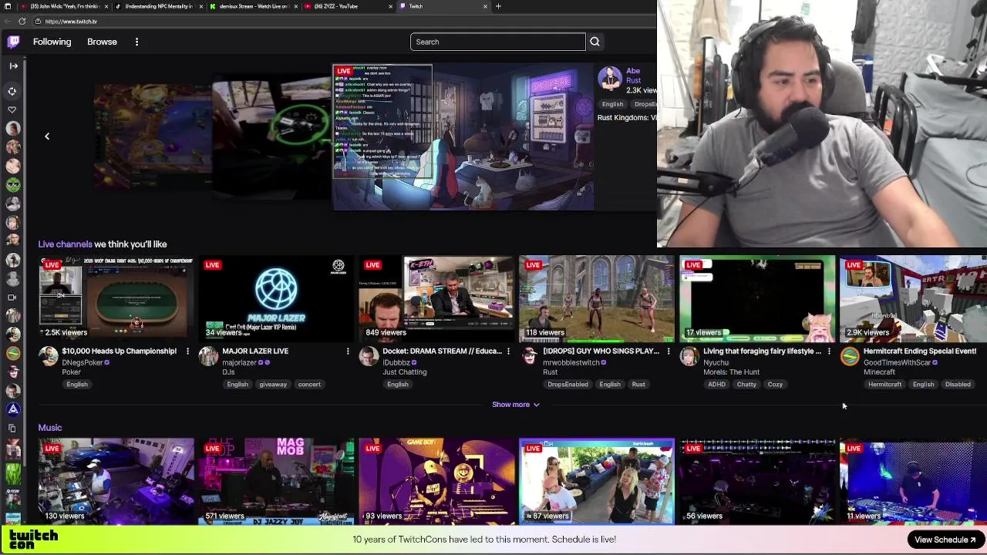This screenshot has width=987, height=555.
Task: Close the Twitch browser tab
Action: (x=485, y=6)
